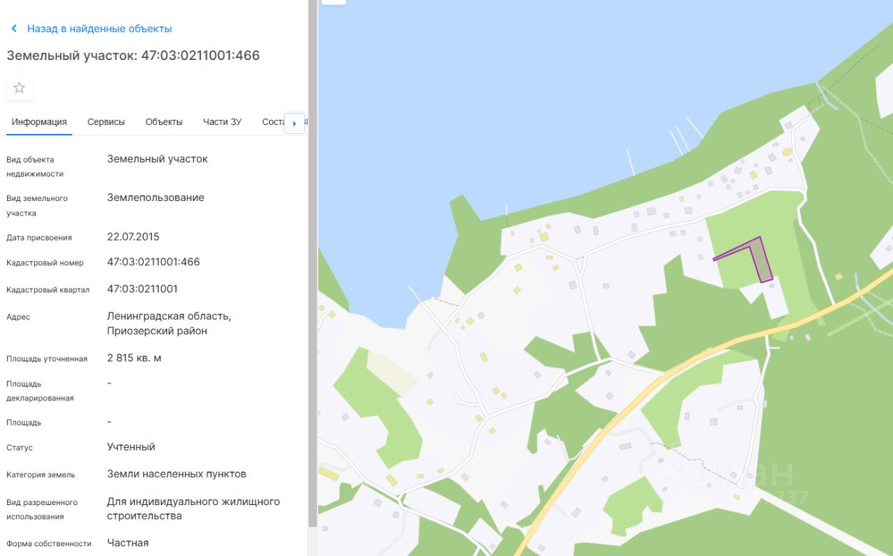Select cadastral number value 47:03:0211001:466

click(x=153, y=262)
